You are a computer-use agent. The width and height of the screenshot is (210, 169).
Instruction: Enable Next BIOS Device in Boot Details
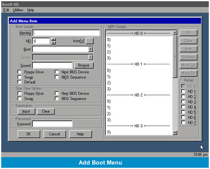click(x=57, y=72)
